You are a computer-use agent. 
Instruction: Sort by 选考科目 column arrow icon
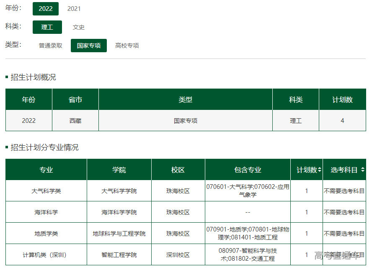point(362,170)
